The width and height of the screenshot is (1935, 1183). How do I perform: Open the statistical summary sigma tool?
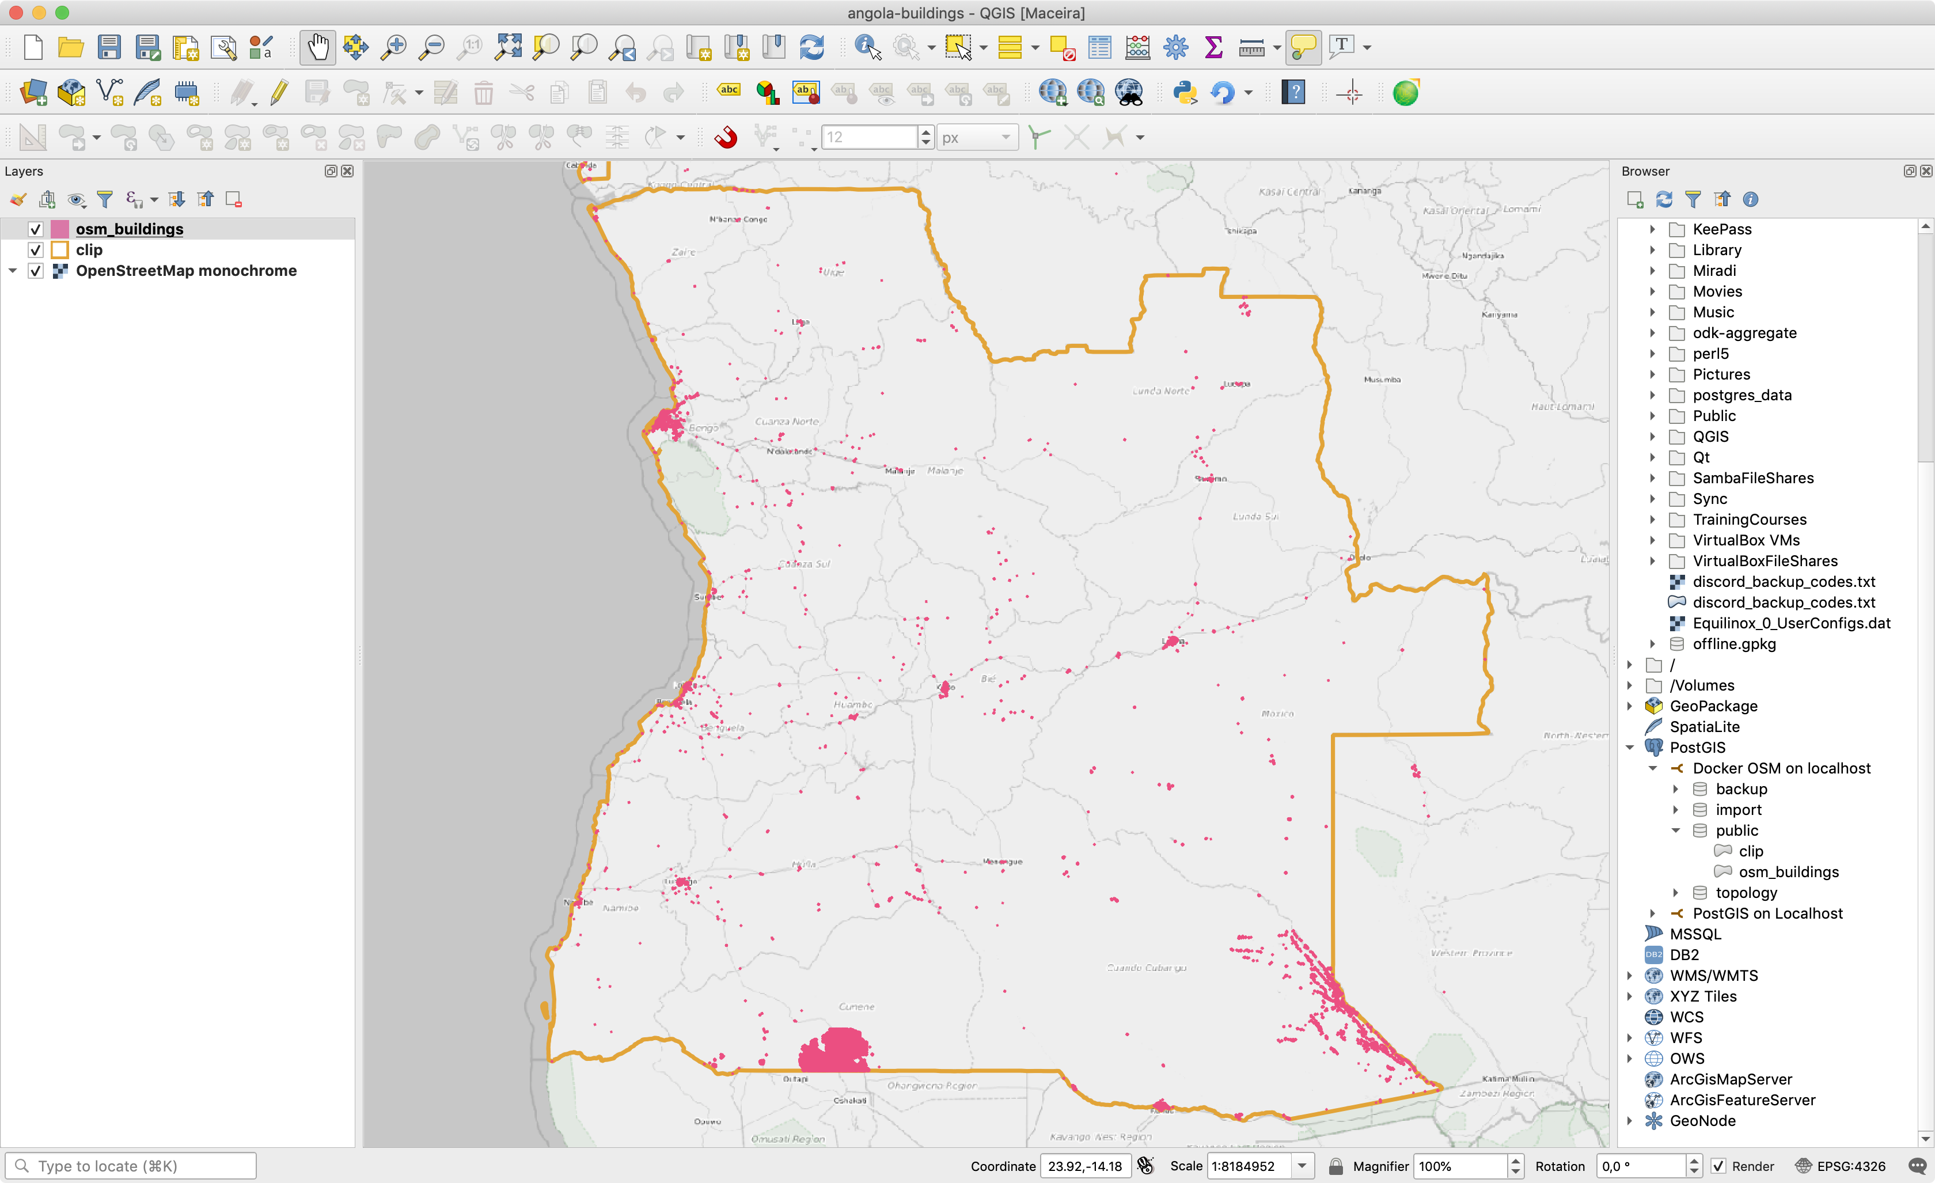coord(1213,47)
